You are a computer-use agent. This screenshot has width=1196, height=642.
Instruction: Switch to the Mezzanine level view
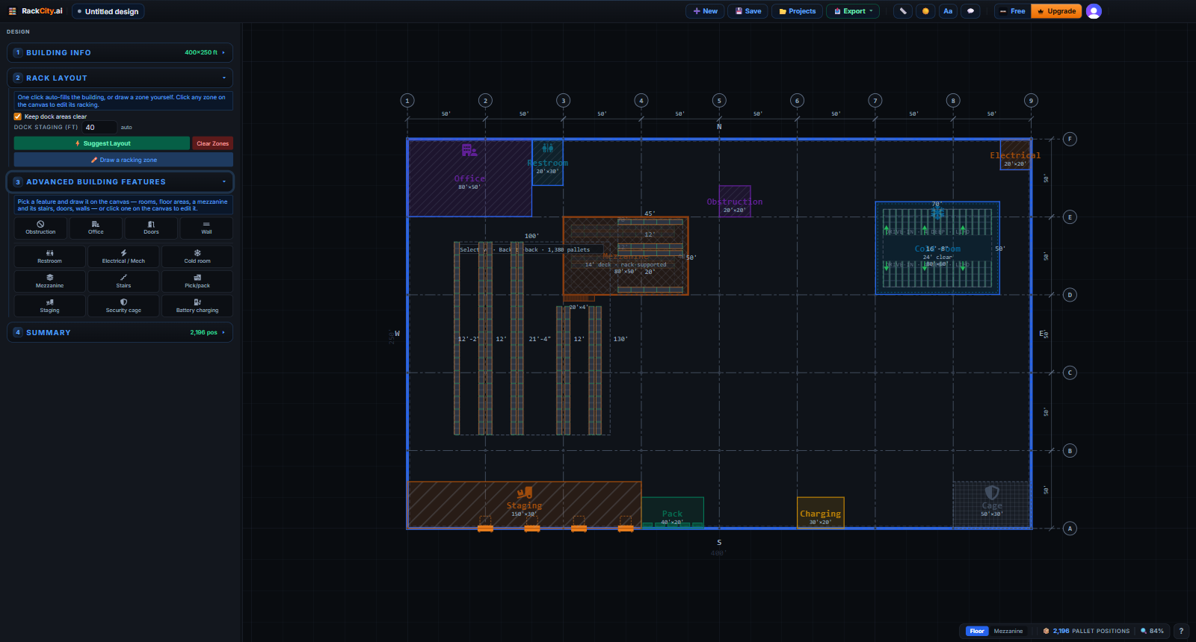click(x=1008, y=631)
